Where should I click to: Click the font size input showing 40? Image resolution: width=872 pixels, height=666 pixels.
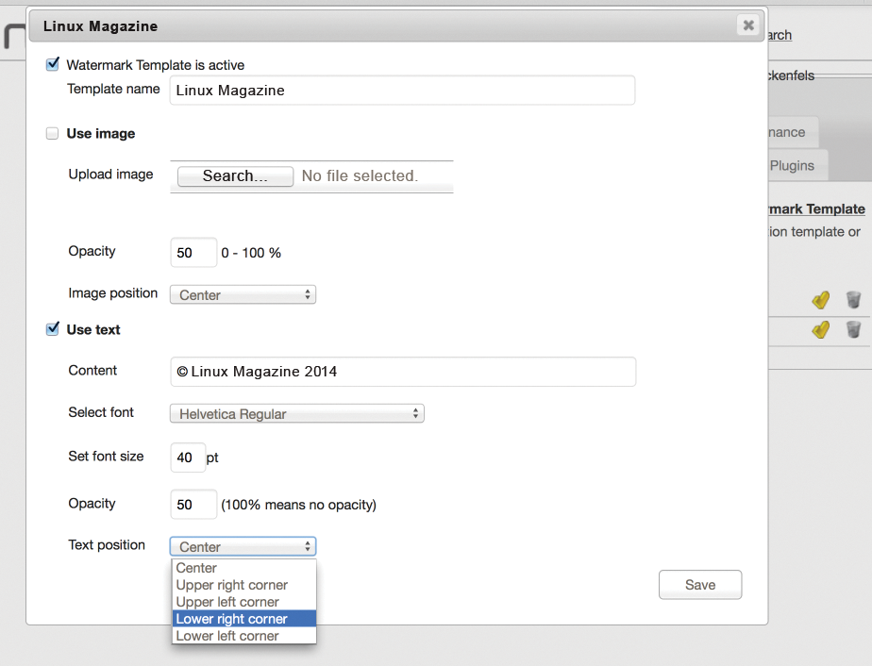click(x=187, y=458)
